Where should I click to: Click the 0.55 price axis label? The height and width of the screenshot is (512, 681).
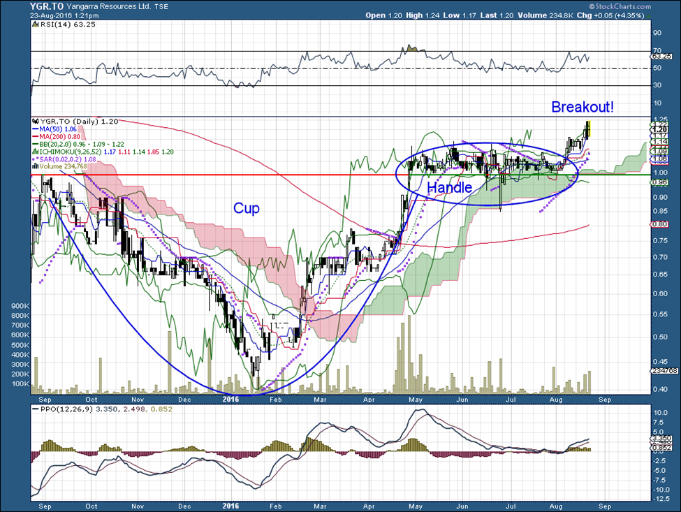coord(661,314)
